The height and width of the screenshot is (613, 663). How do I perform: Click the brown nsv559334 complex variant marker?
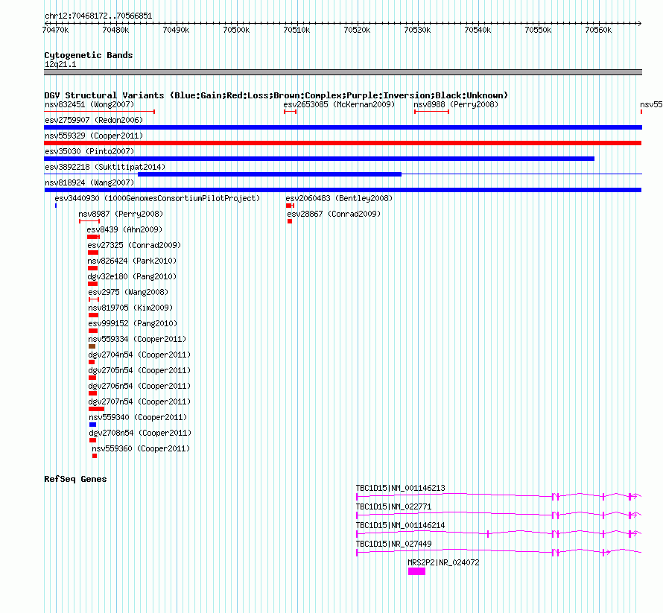coord(92,346)
